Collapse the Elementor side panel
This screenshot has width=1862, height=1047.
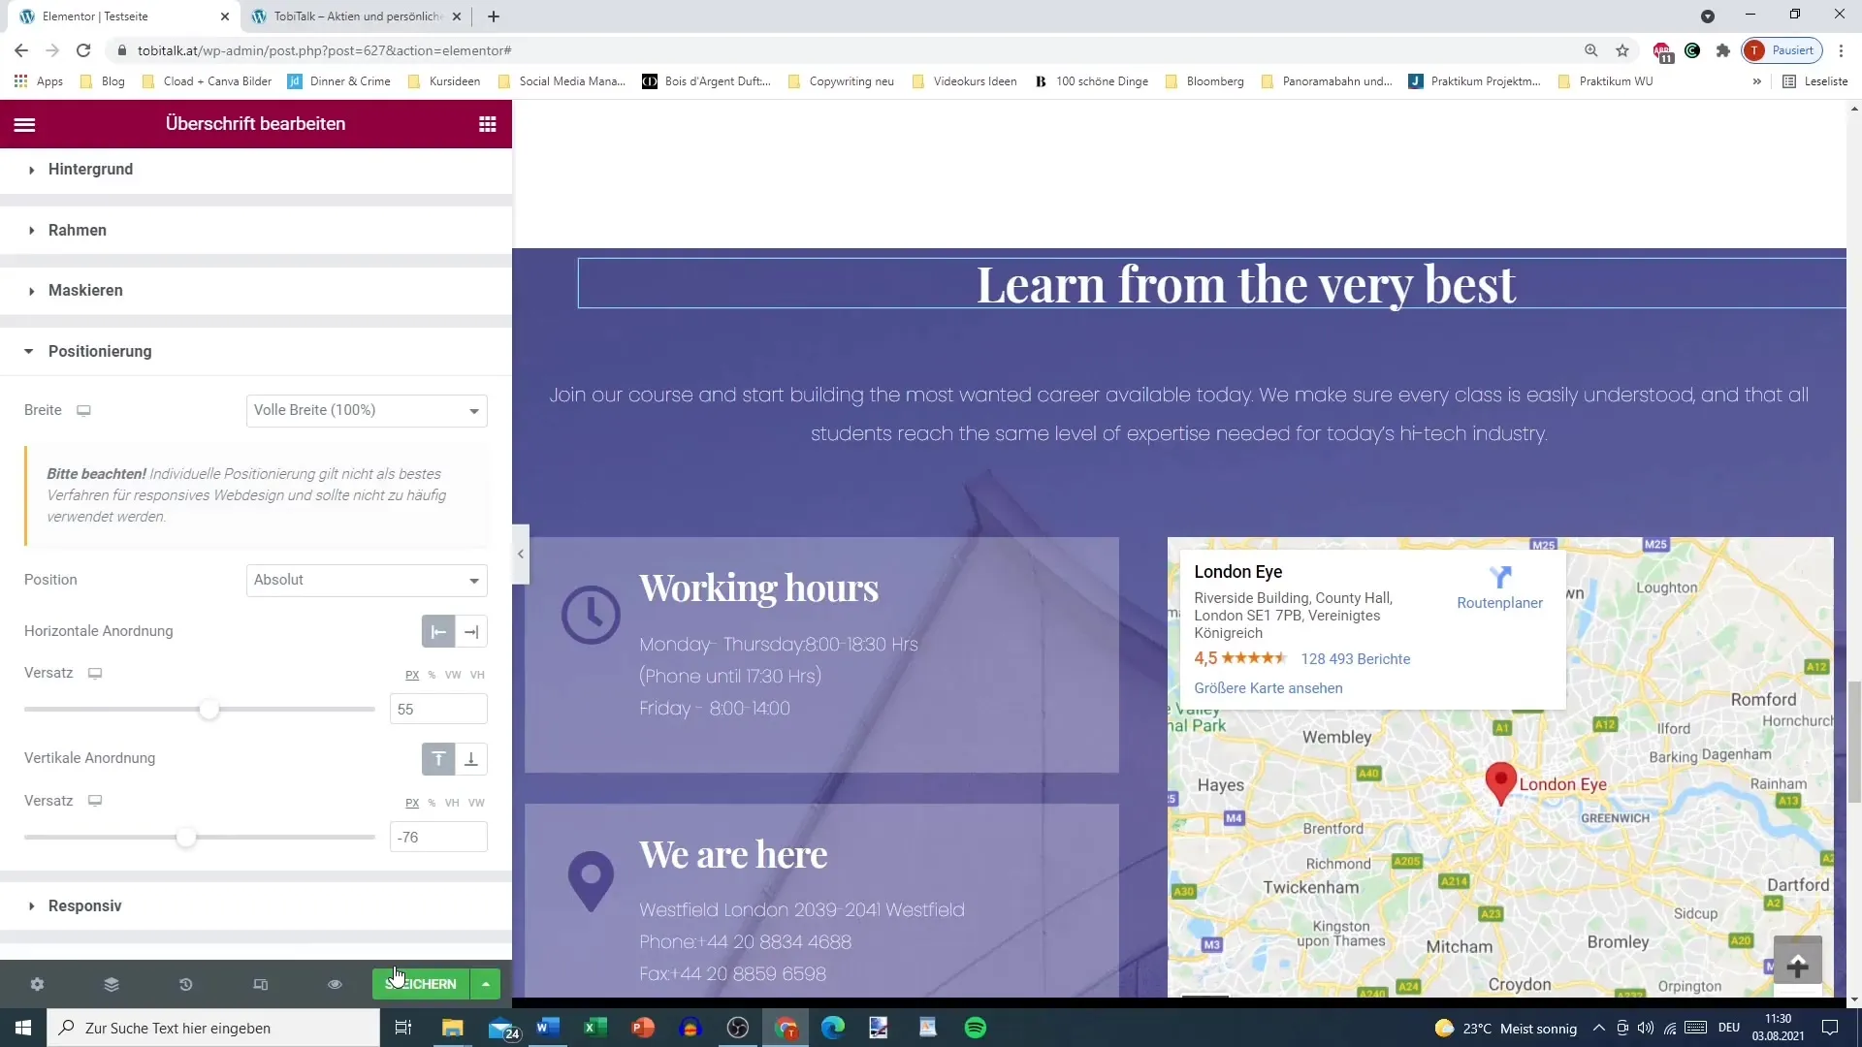pos(521,555)
